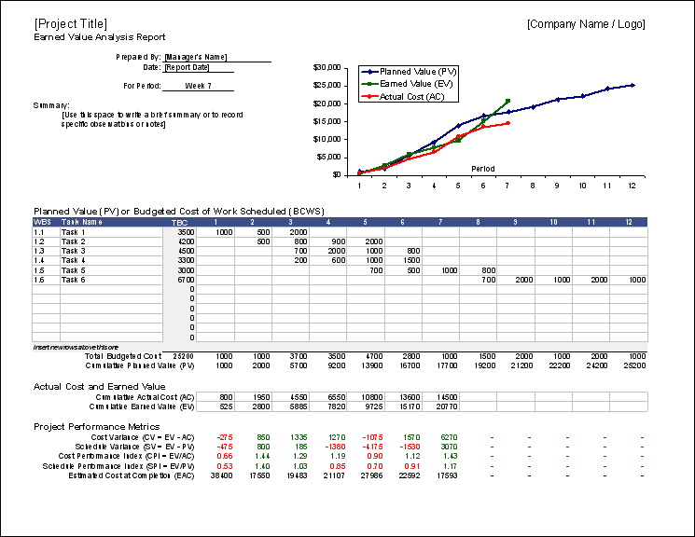Select the [Company Name / Logo] placeholder
Image resolution: width=695 pixels, height=537 pixels.
585,24
